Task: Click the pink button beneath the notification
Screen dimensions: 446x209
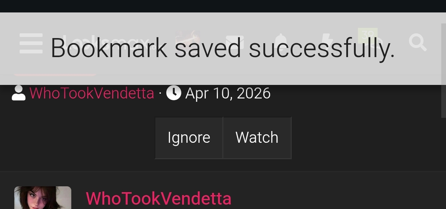Action: coord(55,74)
